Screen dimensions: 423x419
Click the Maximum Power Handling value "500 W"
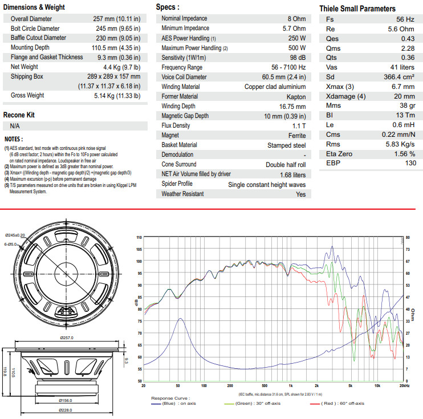point(297,48)
